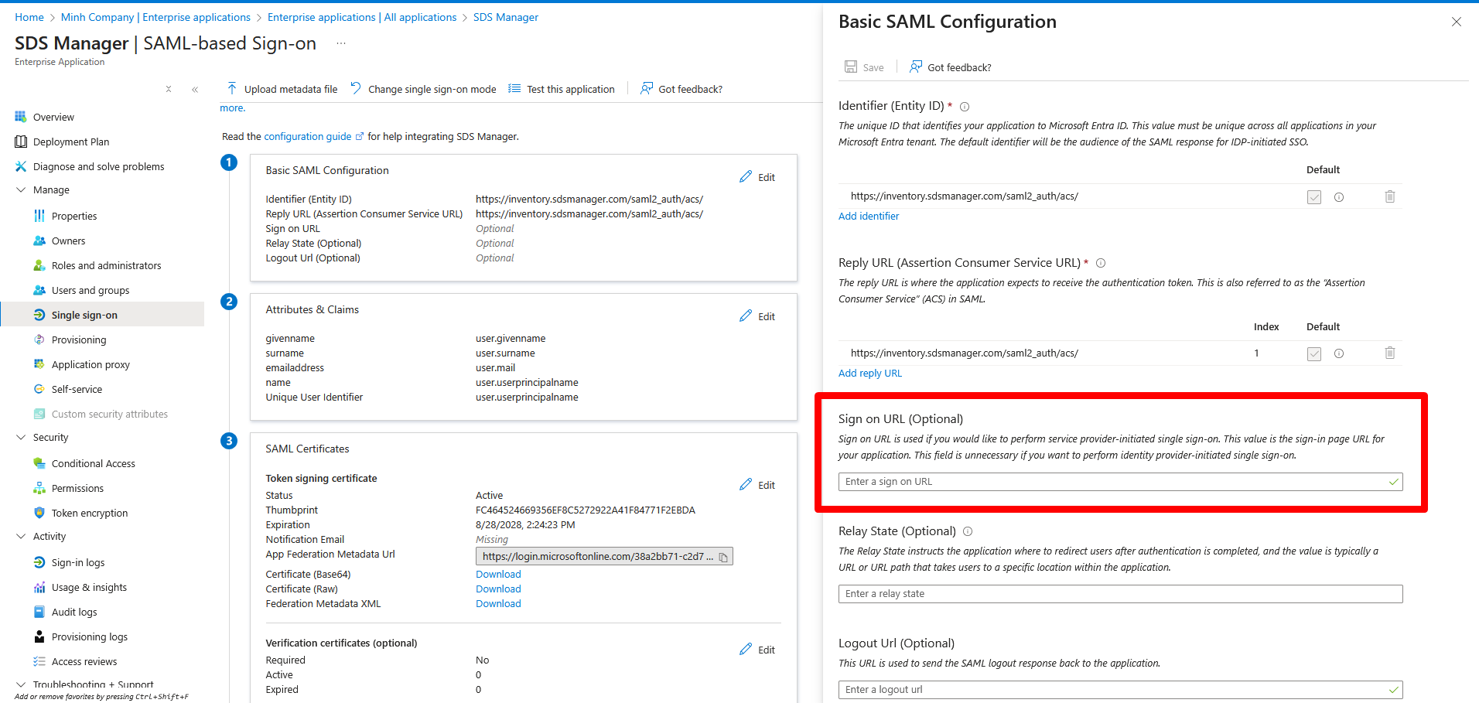Open the configuration guide link
1479x703 pixels.
[x=308, y=136]
